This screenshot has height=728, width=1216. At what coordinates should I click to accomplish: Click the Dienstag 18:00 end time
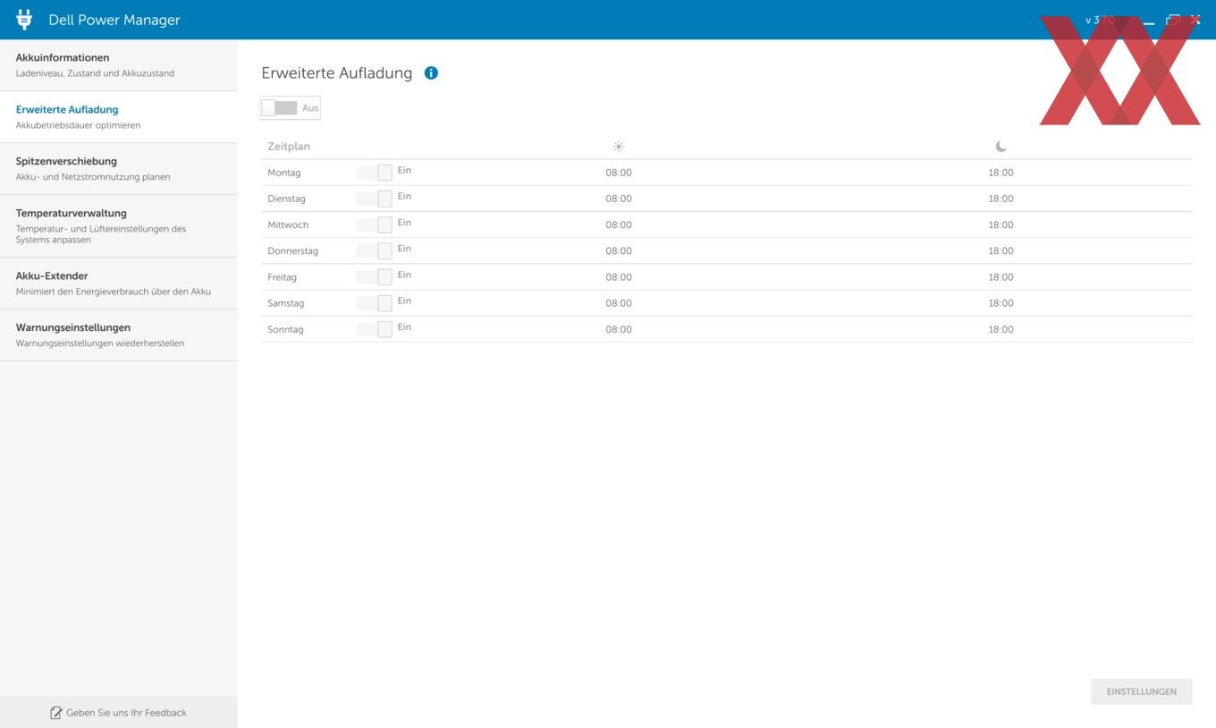[1001, 199]
